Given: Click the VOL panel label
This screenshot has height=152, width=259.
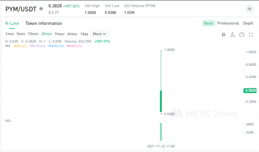Looking at the screenshot, I should point(8,121).
